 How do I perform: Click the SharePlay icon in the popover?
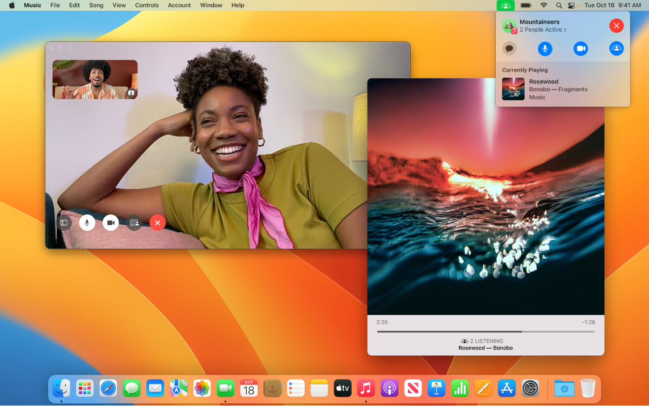pos(617,49)
